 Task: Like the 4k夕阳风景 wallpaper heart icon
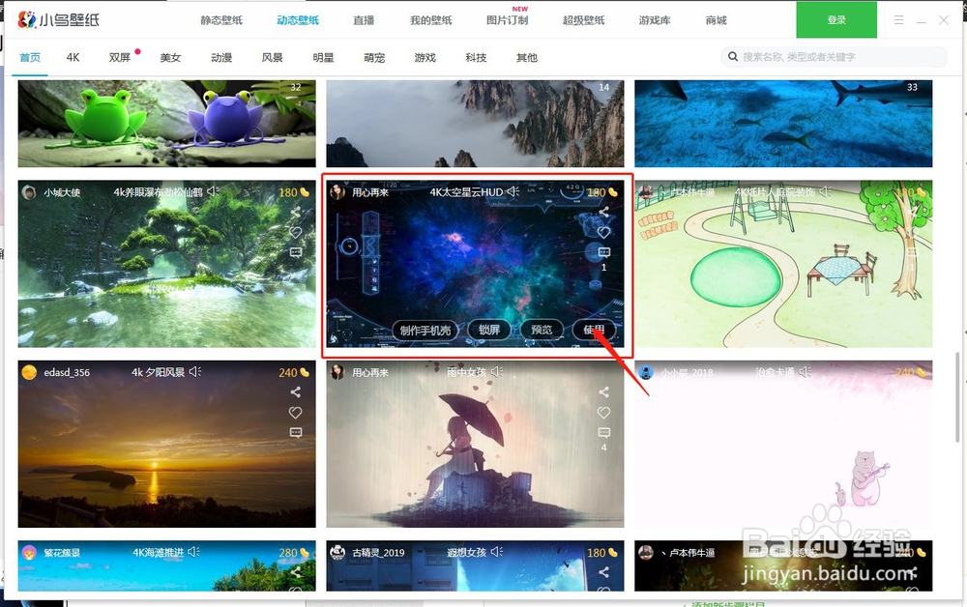pos(295,413)
